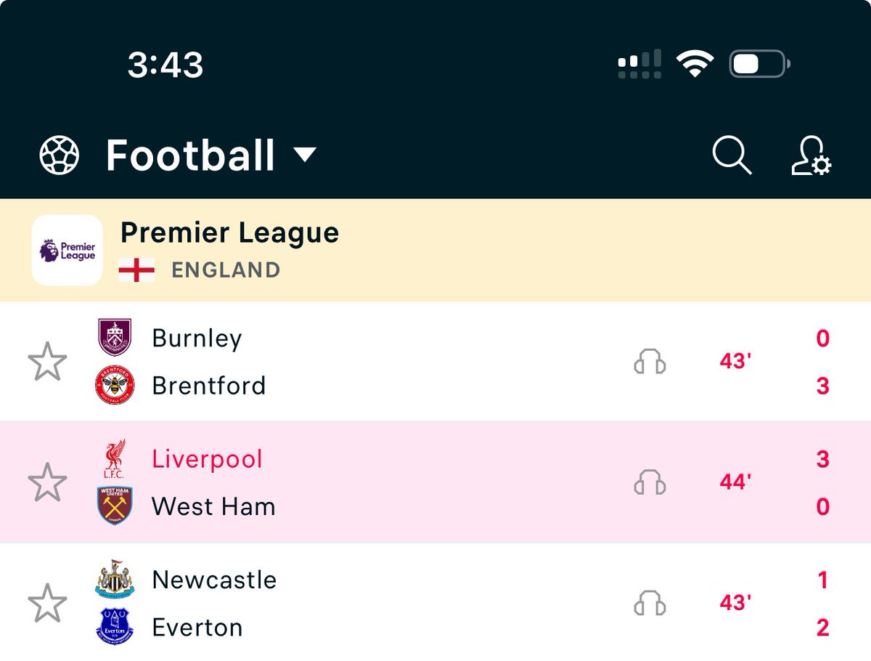
Task: Open audio commentary for Newcastle vs Everton
Action: 650,603
